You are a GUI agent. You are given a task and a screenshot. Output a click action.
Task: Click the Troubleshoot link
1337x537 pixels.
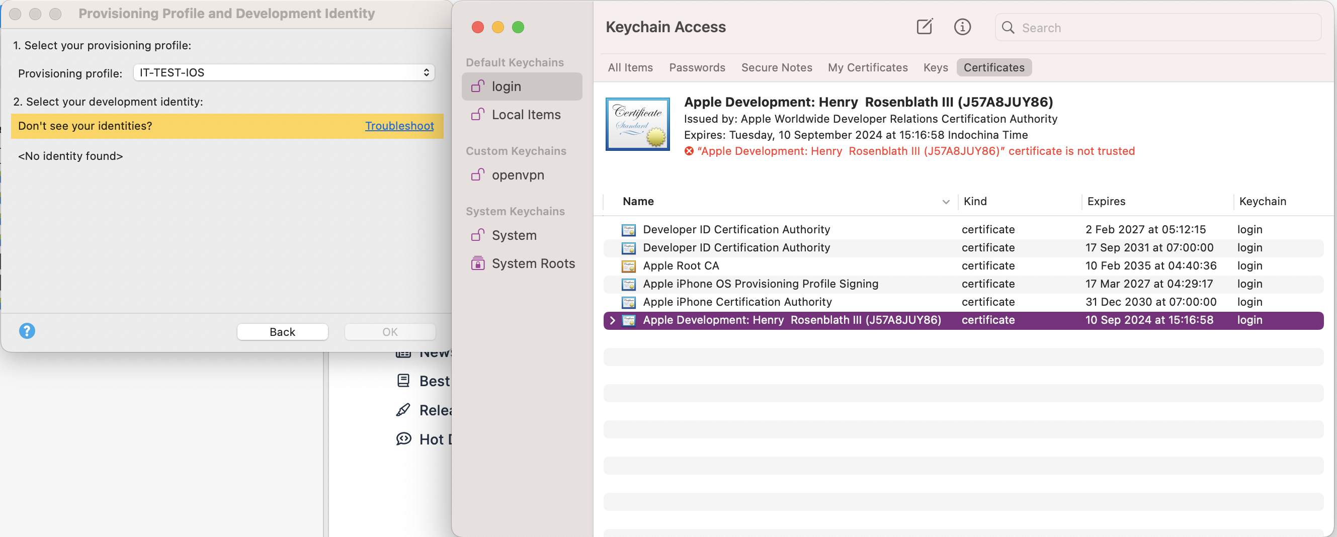pyautogui.click(x=399, y=126)
